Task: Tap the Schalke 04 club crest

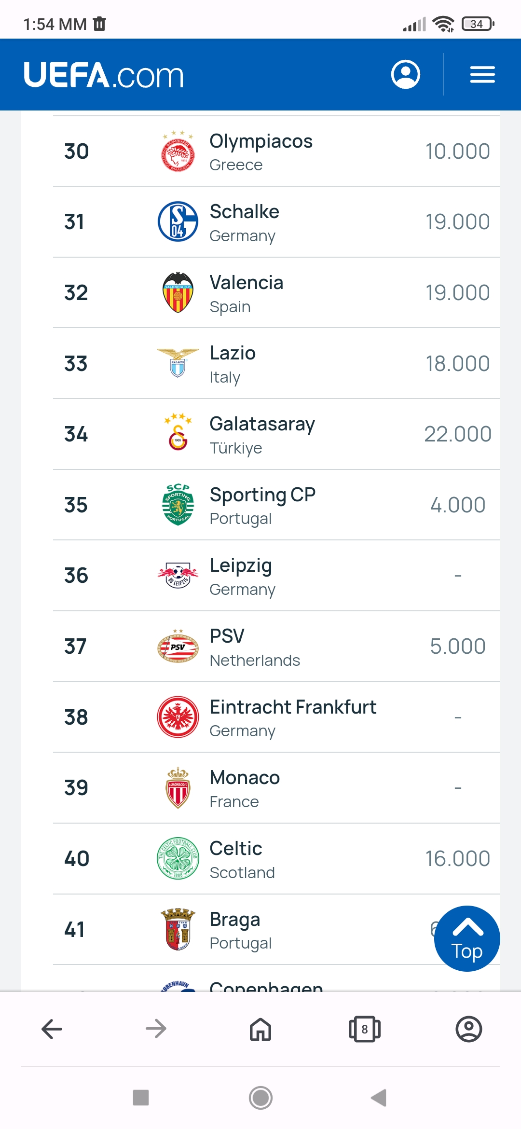Action: (178, 221)
